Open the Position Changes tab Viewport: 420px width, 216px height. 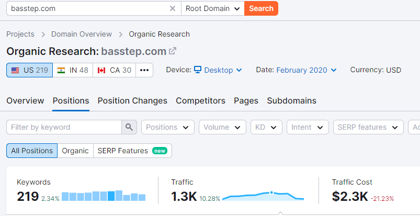(132, 101)
